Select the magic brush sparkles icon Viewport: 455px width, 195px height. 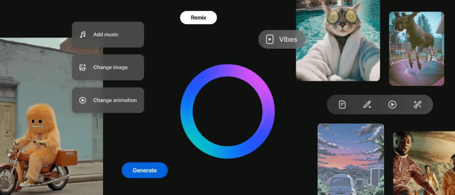(418, 105)
